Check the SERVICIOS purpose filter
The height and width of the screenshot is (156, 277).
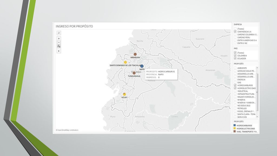pos(235,117)
